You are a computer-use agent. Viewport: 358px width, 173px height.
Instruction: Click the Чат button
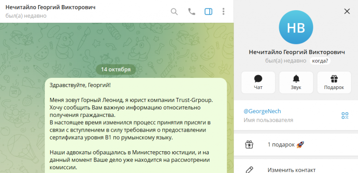click(258, 83)
